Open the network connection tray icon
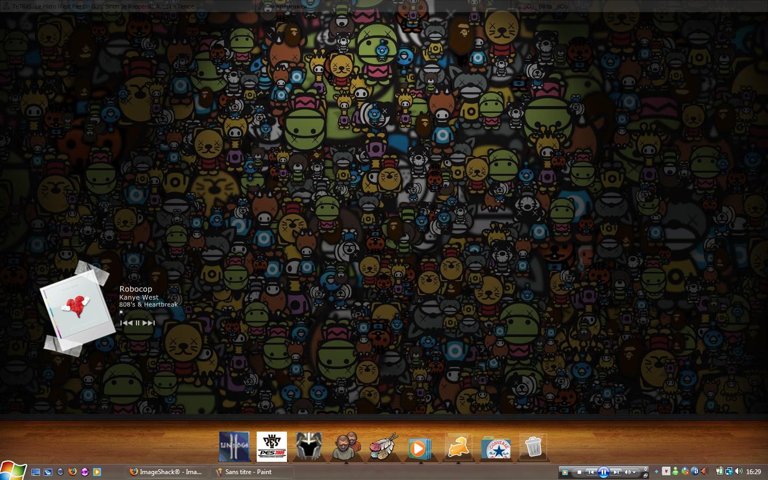Screen dimensions: 768x480 [729, 471]
